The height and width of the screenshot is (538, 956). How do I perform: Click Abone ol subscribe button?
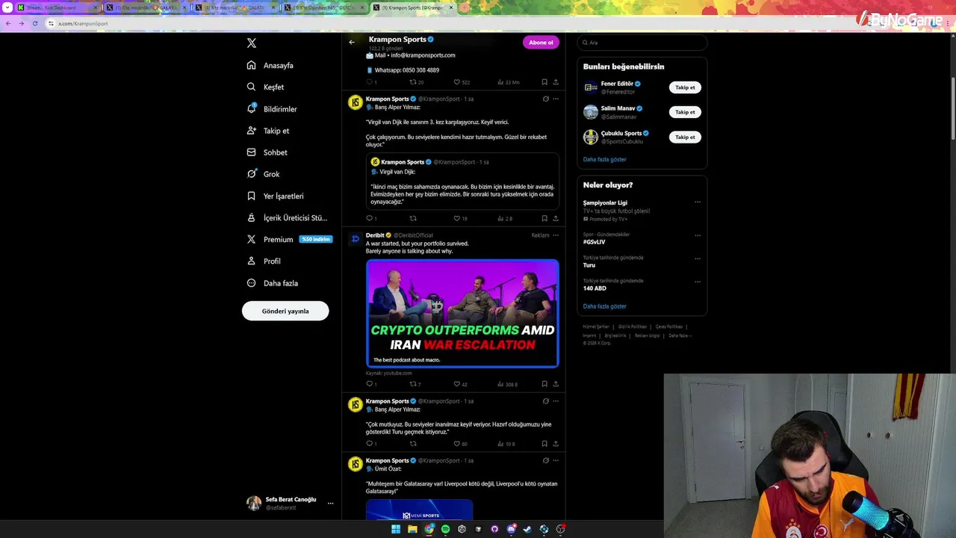[541, 43]
